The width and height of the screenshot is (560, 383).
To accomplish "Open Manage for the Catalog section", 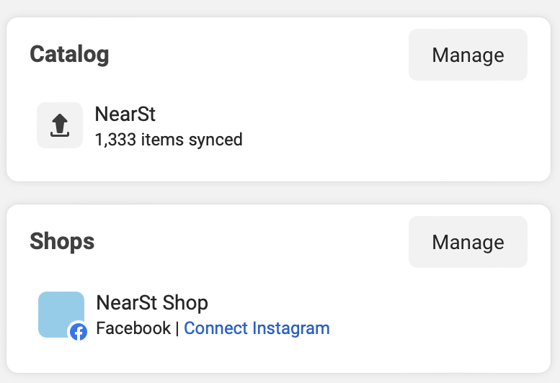I will click(x=468, y=55).
